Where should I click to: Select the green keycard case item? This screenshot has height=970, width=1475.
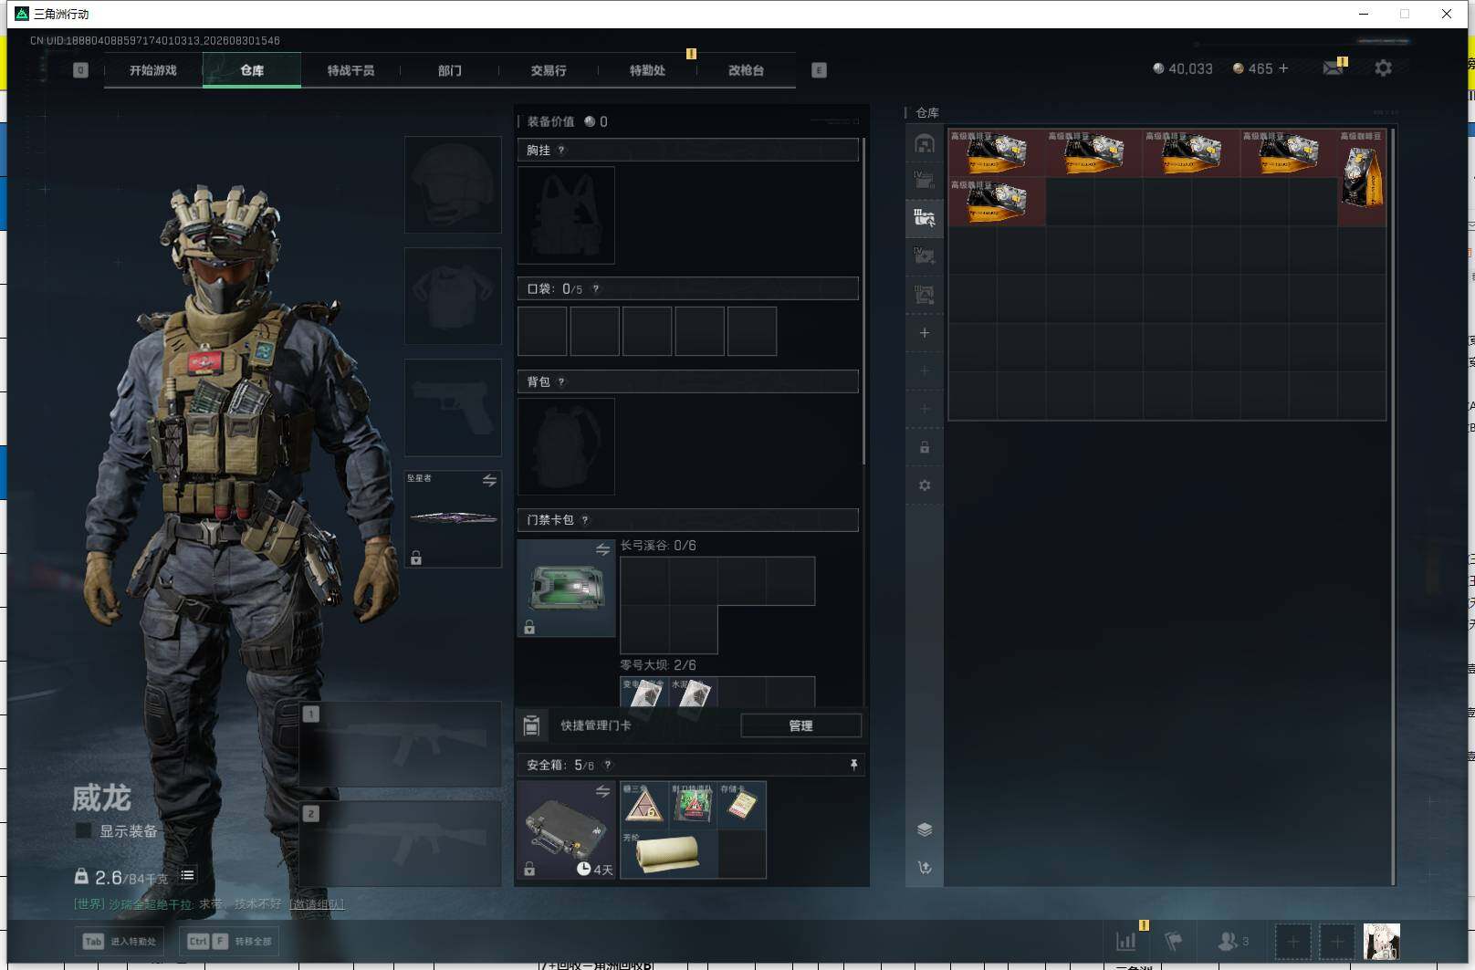[566, 588]
